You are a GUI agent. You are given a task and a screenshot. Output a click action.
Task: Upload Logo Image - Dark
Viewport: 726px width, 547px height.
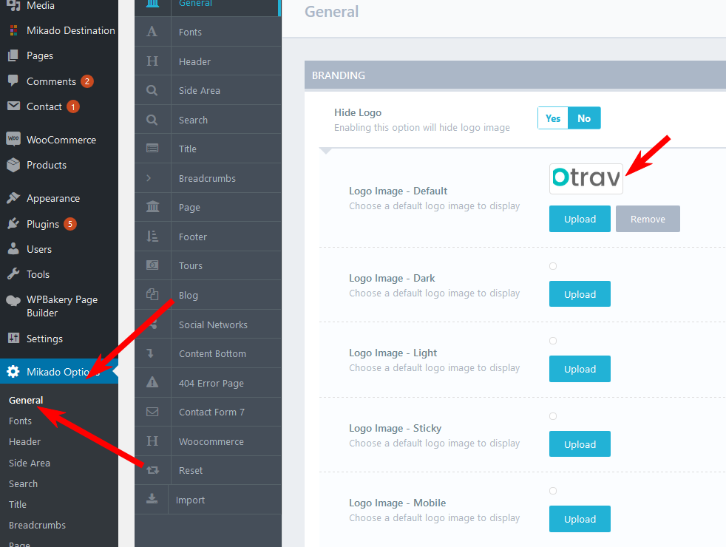(580, 294)
